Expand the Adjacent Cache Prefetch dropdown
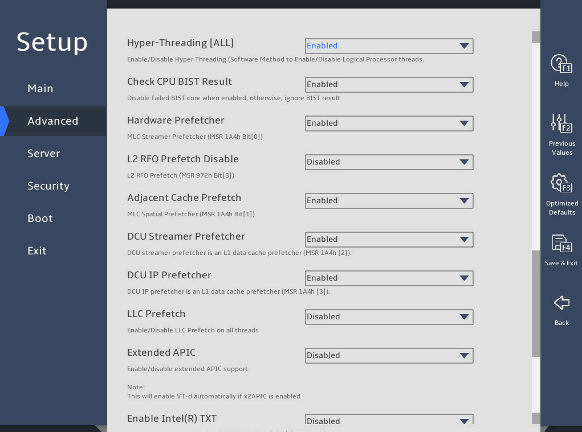 point(389,201)
